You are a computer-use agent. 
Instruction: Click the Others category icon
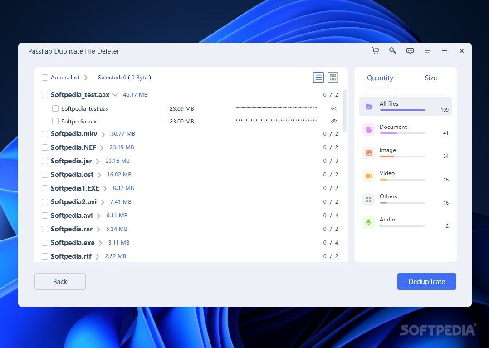(x=369, y=199)
